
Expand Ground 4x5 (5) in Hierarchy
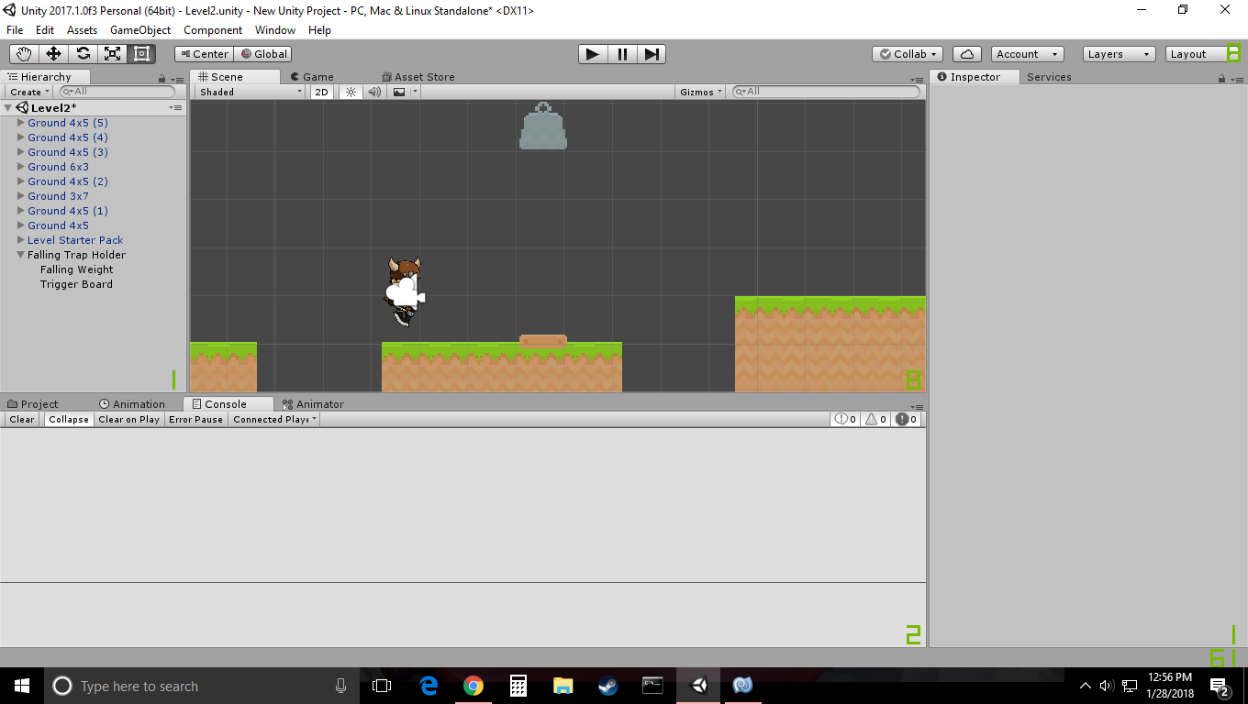[x=21, y=123]
